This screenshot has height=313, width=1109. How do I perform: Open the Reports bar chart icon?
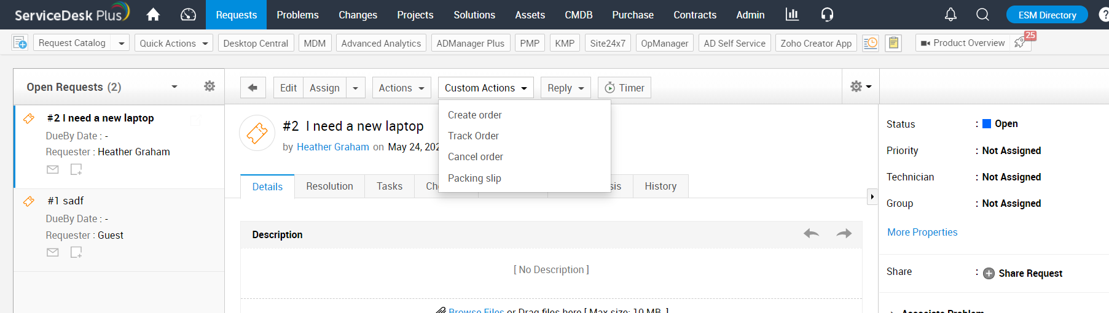pos(792,14)
